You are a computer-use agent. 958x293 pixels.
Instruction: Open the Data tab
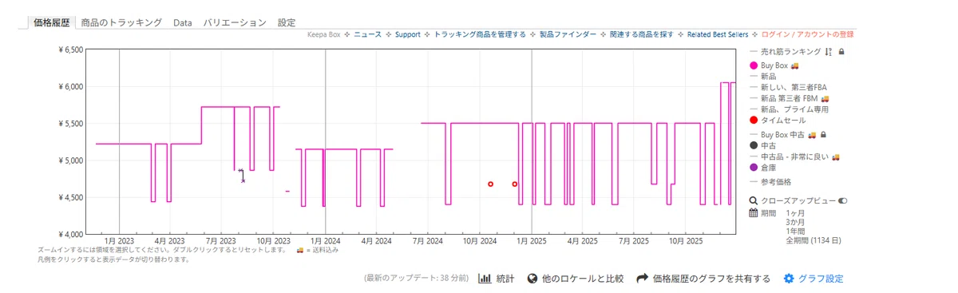(x=183, y=23)
